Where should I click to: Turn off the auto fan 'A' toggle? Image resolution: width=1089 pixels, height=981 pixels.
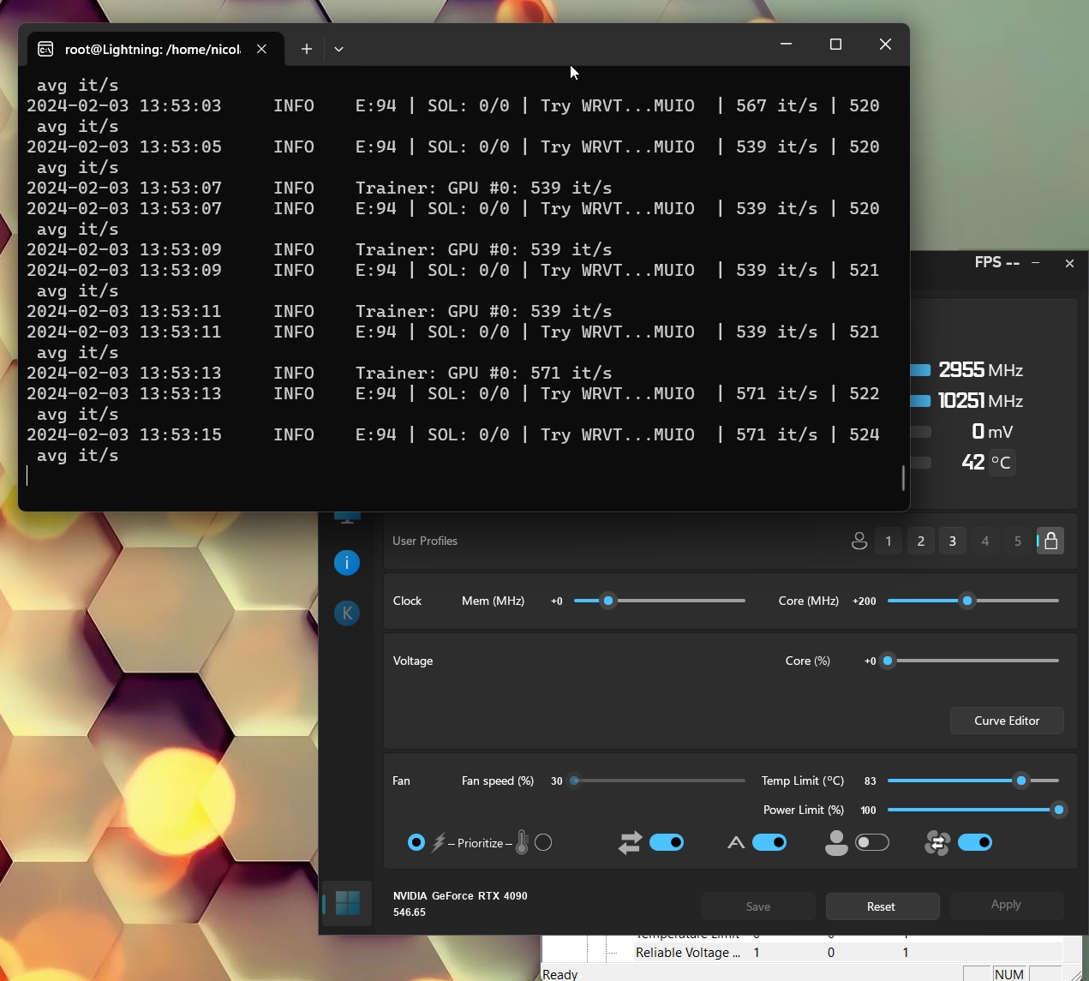(x=769, y=843)
